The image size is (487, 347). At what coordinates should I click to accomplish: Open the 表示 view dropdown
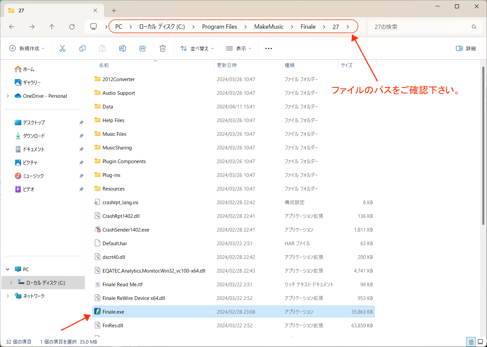(239, 48)
